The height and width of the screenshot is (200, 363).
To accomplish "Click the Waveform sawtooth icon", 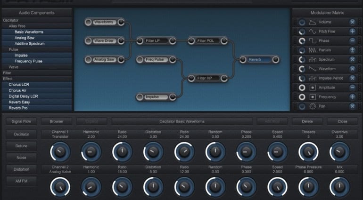I will coord(313,69).
